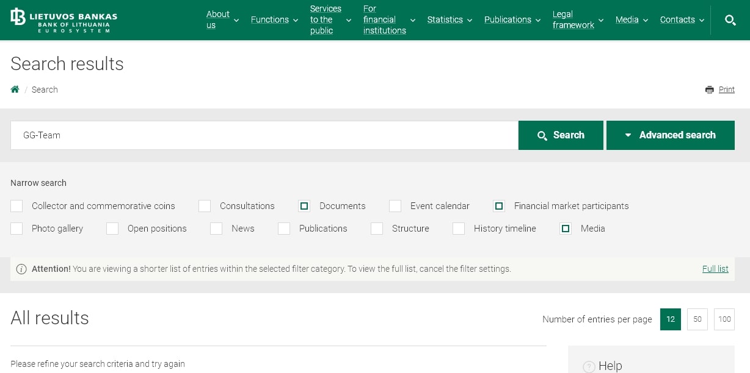Expand the About us menu chevron
The height and width of the screenshot is (373, 750).
[236, 20]
